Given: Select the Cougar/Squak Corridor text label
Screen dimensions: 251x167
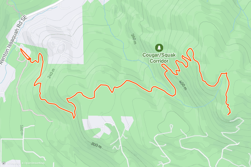Looking at the screenshot, I should point(159,58).
